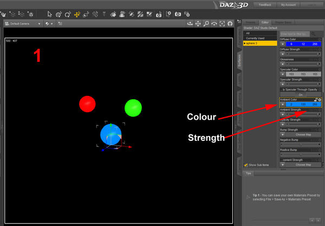This screenshot has width=325, height=226.
Task: Click the Opacity Strength slider
Action: (x=303, y=125)
